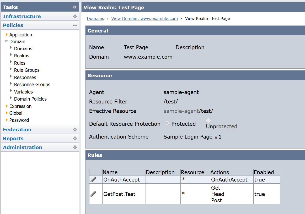The image size is (305, 214).
Task: Select the Protected radio button
Action: [x=167, y=123]
